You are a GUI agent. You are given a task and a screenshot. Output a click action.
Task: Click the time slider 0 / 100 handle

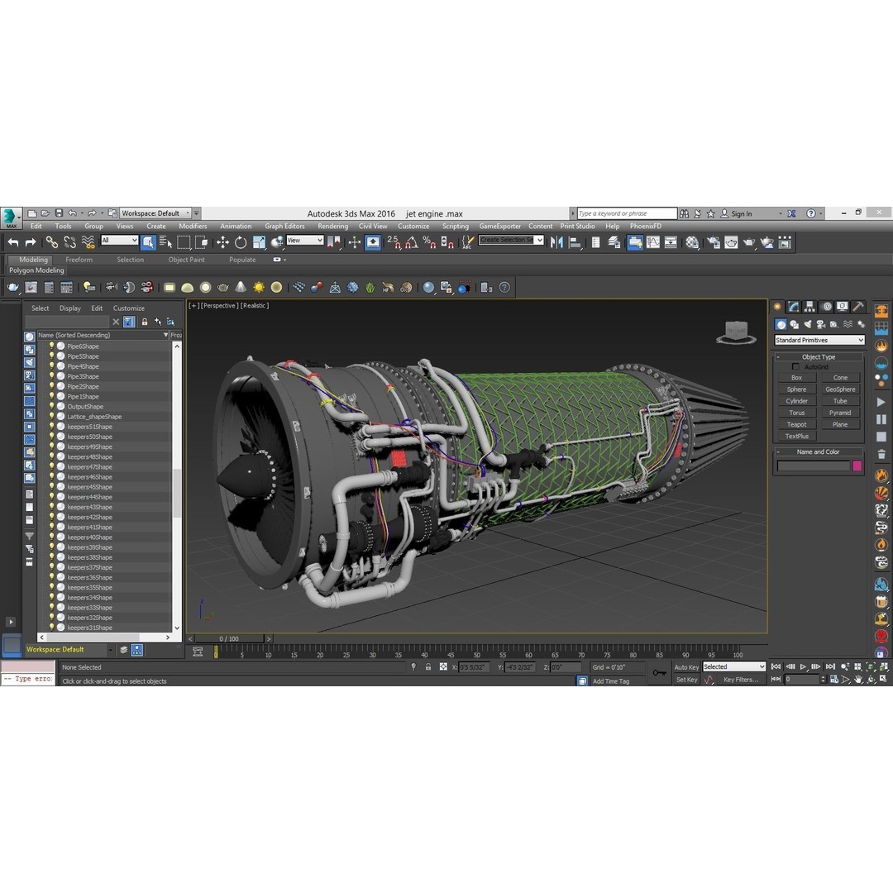[229, 639]
